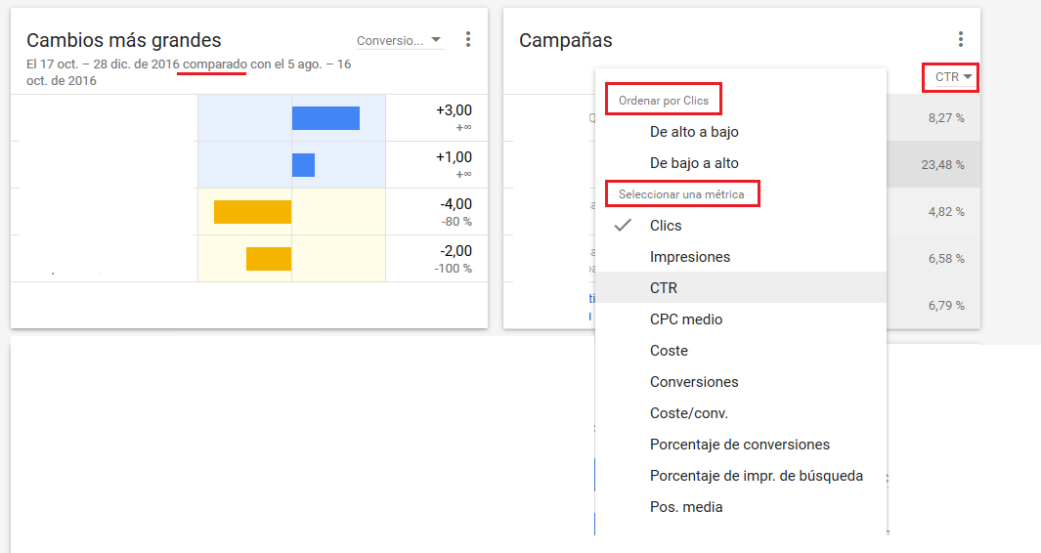
Task: Expand the Conversio... metric dropdown
Action: [x=400, y=40]
